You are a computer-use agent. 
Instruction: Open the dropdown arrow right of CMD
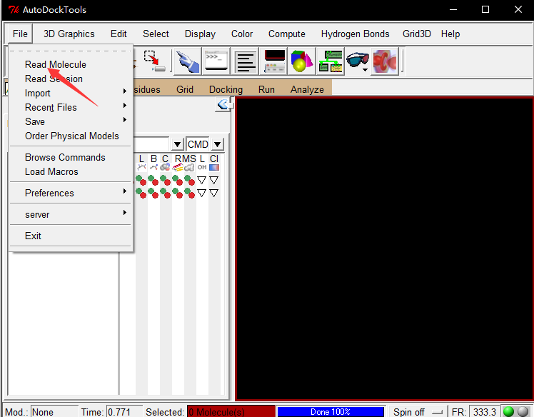218,144
